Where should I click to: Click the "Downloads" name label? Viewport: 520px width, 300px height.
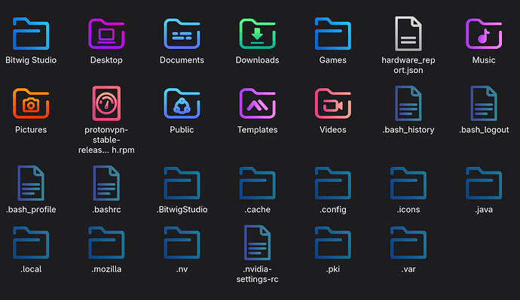click(x=257, y=60)
